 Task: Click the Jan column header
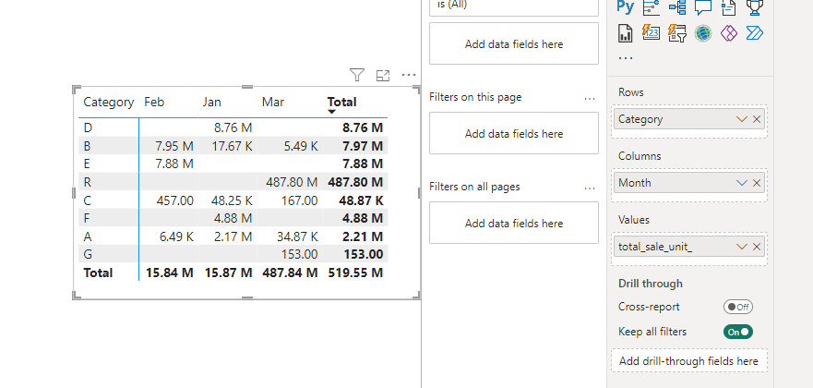211,103
